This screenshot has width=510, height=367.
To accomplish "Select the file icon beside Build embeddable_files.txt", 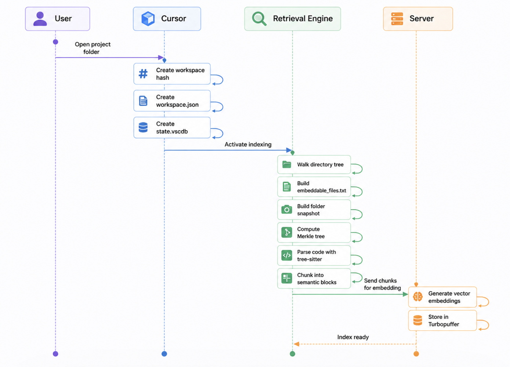I will [287, 187].
